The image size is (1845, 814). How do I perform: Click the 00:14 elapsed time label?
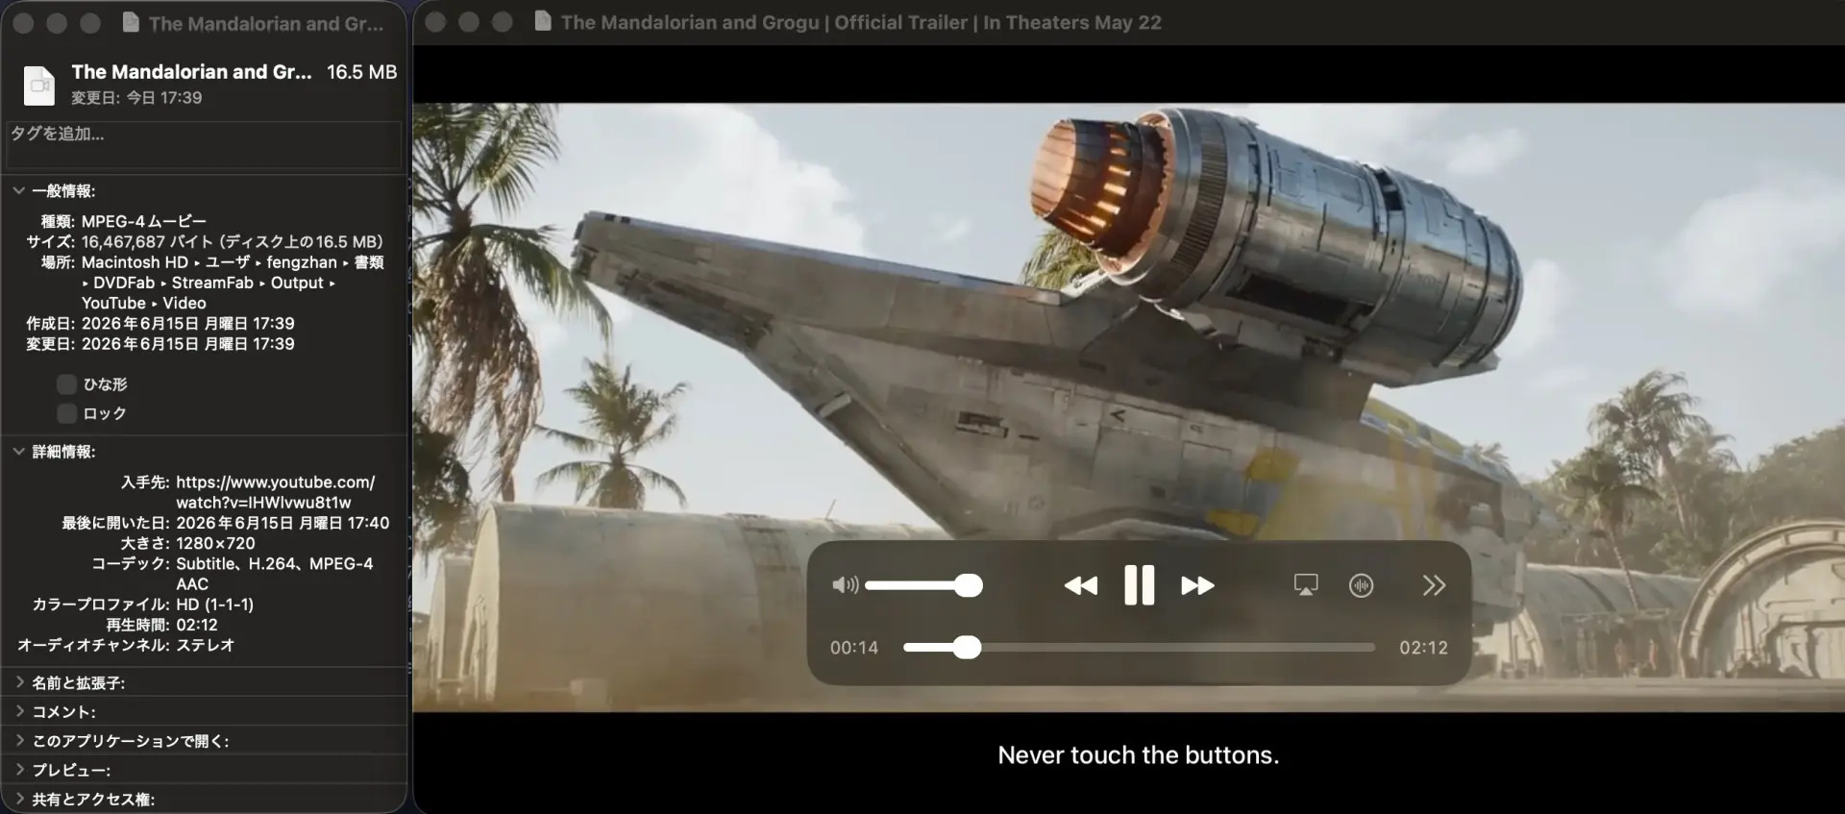(x=854, y=648)
